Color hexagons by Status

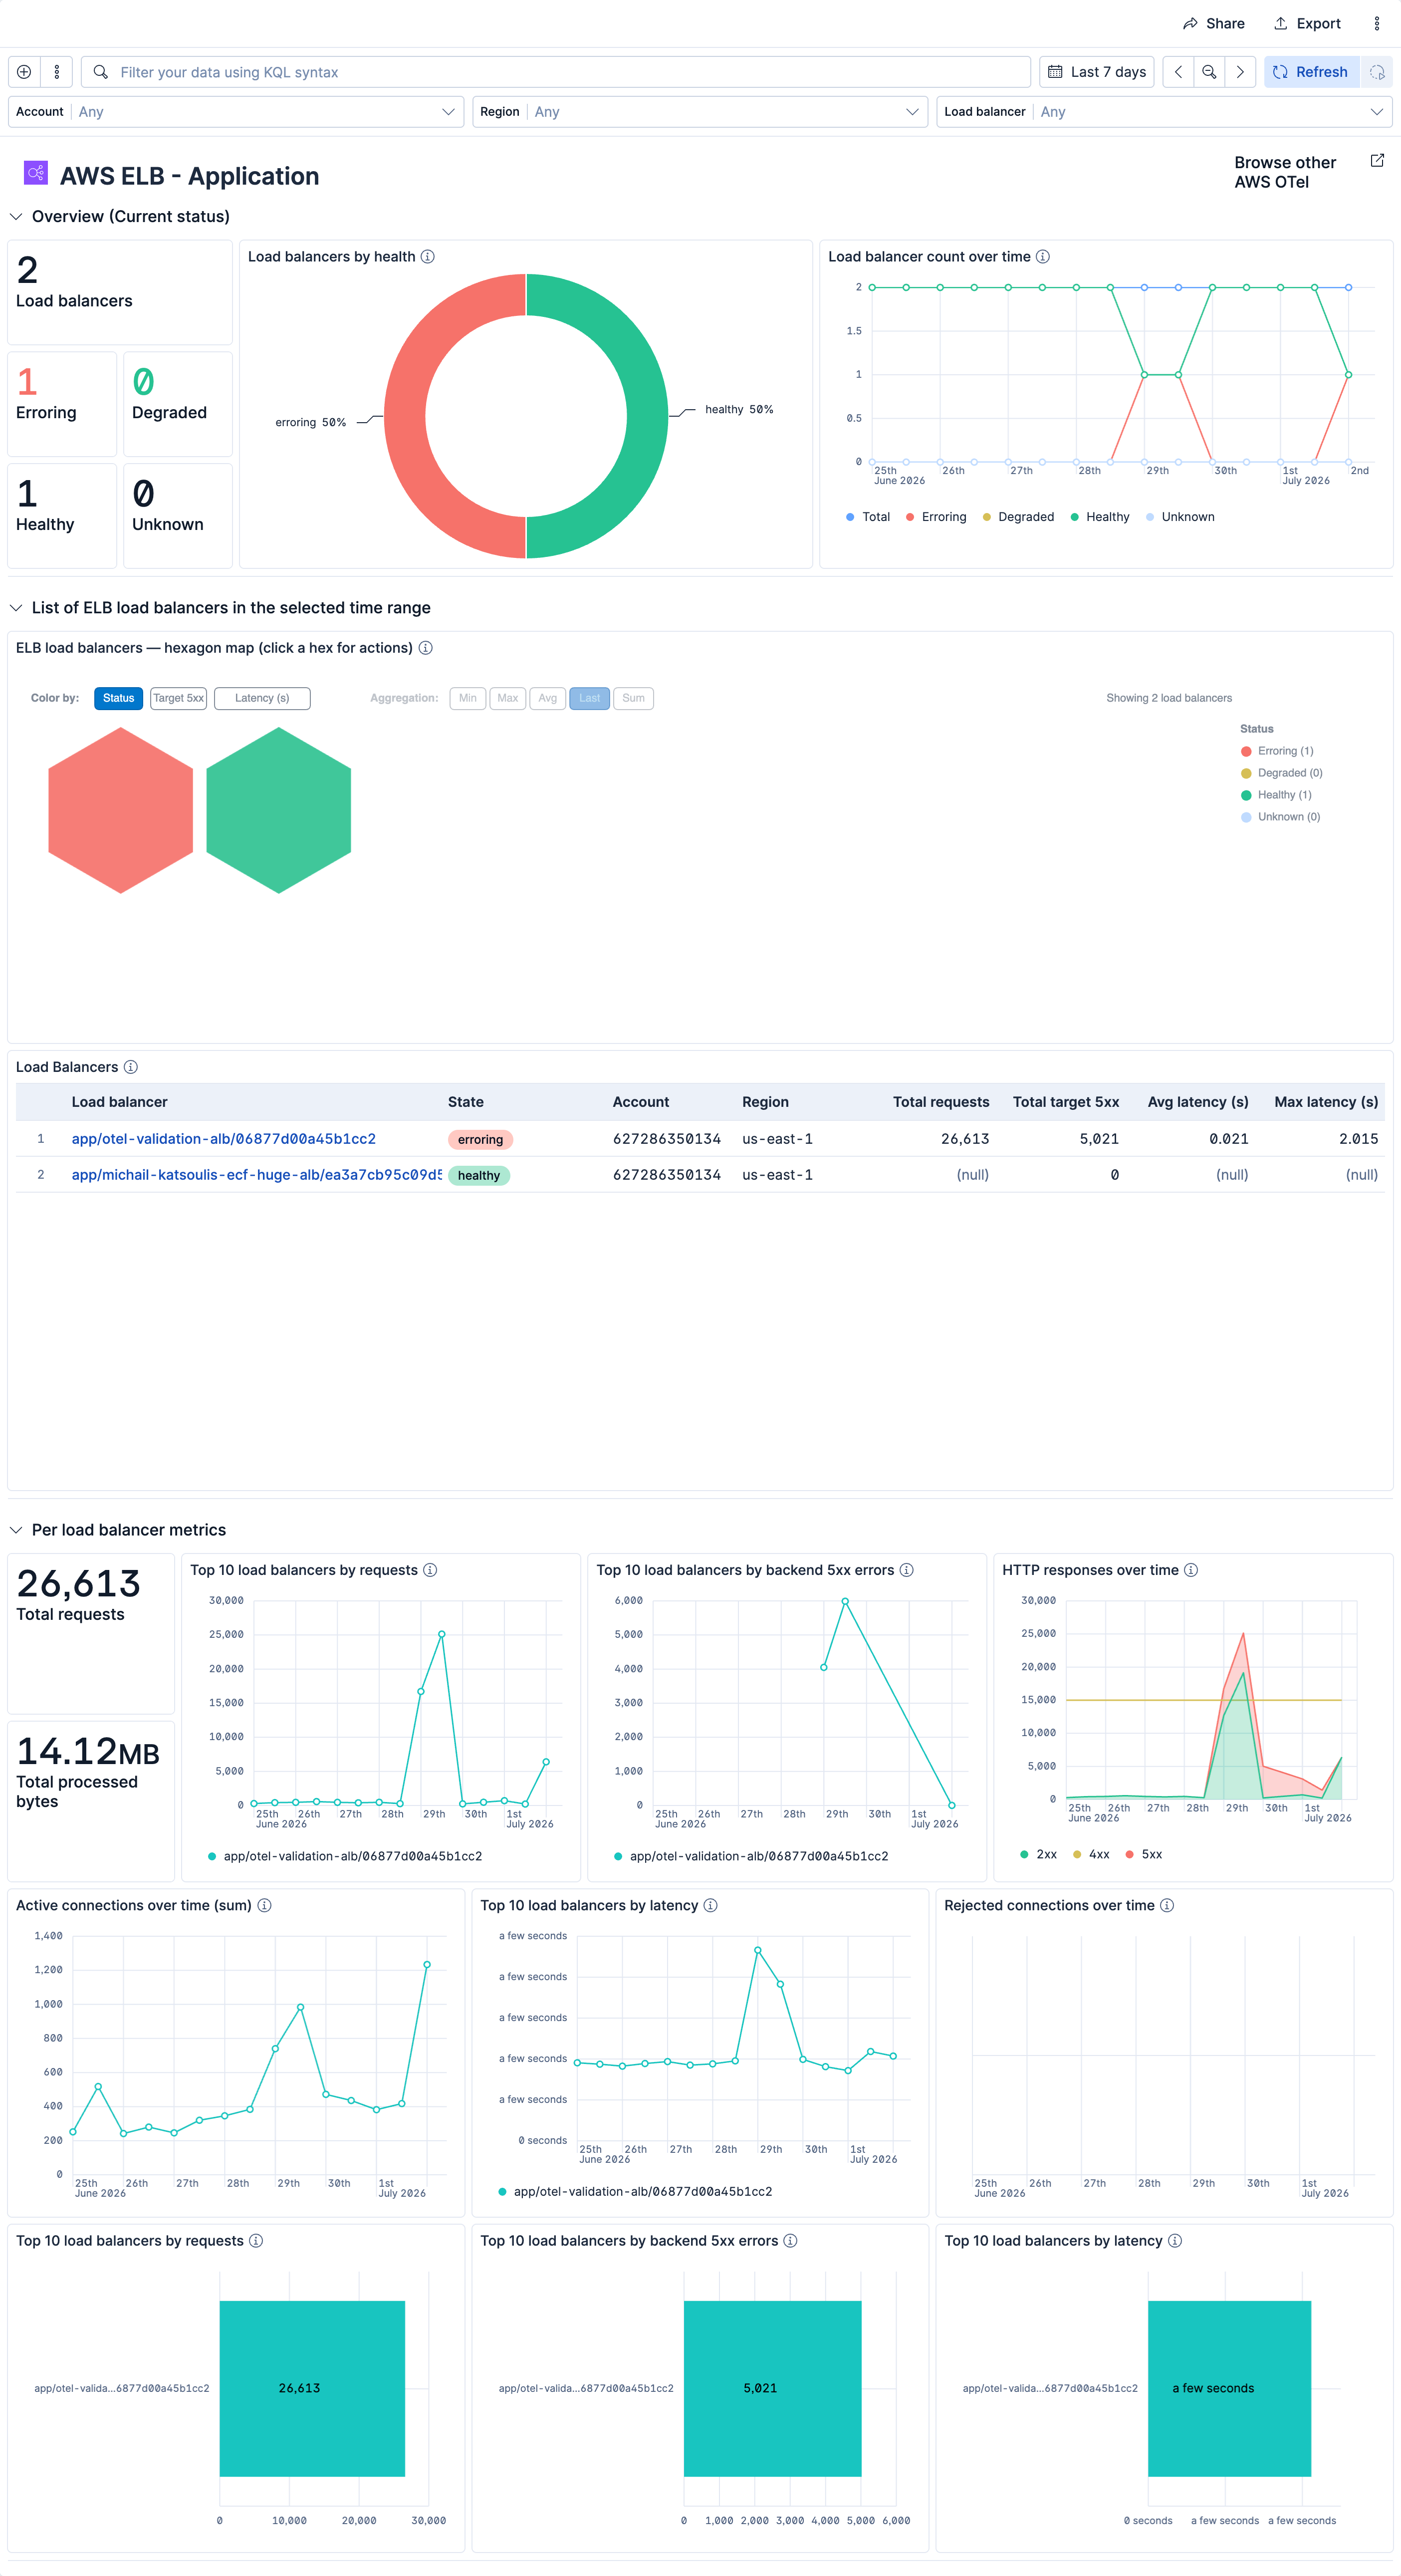[x=118, y=698]
